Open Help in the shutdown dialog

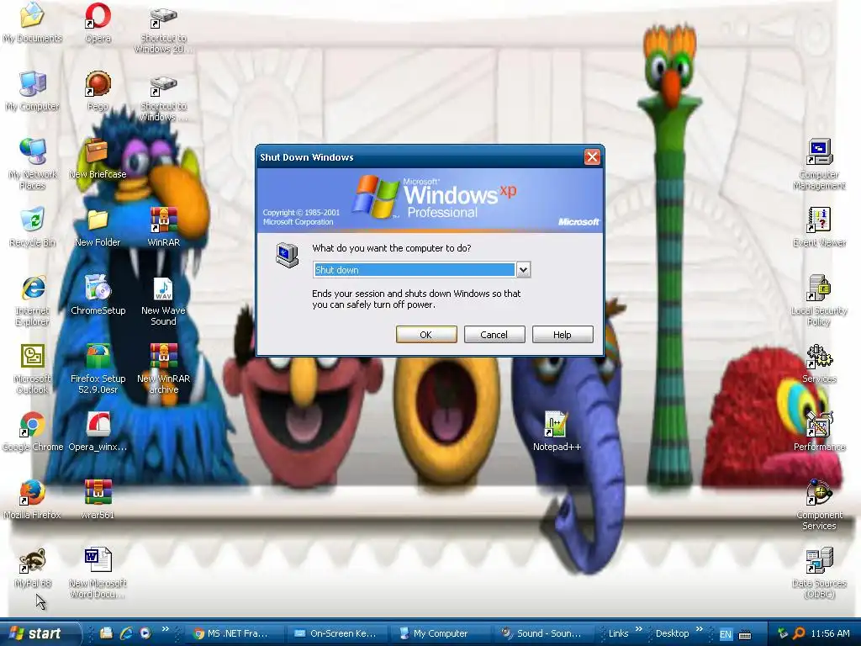[563, 335]
